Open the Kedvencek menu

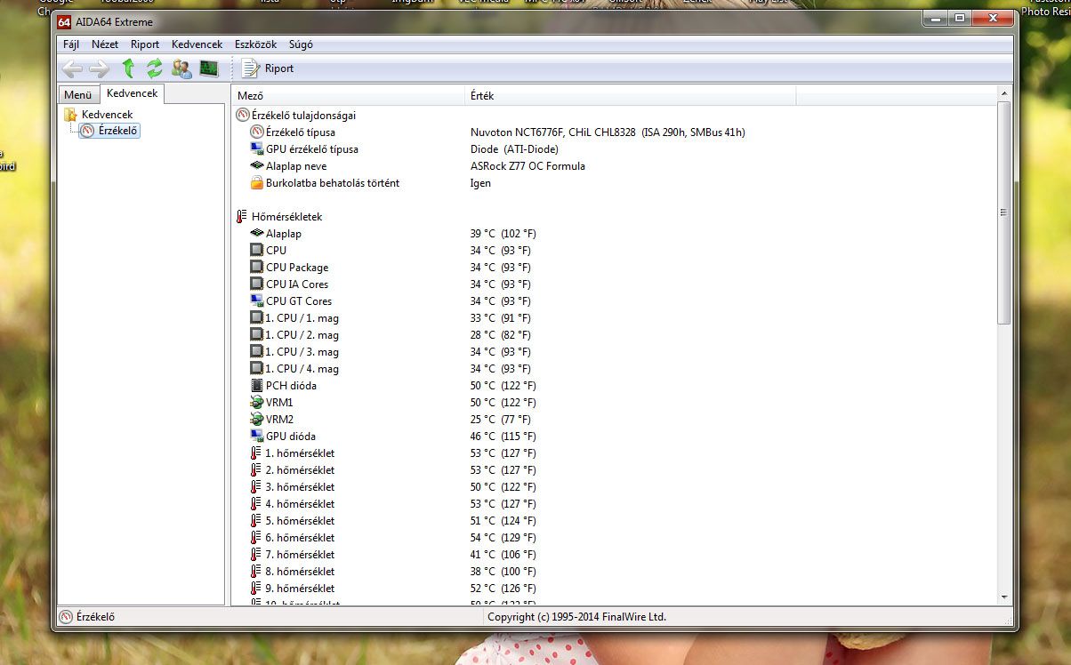pos(197,44)
